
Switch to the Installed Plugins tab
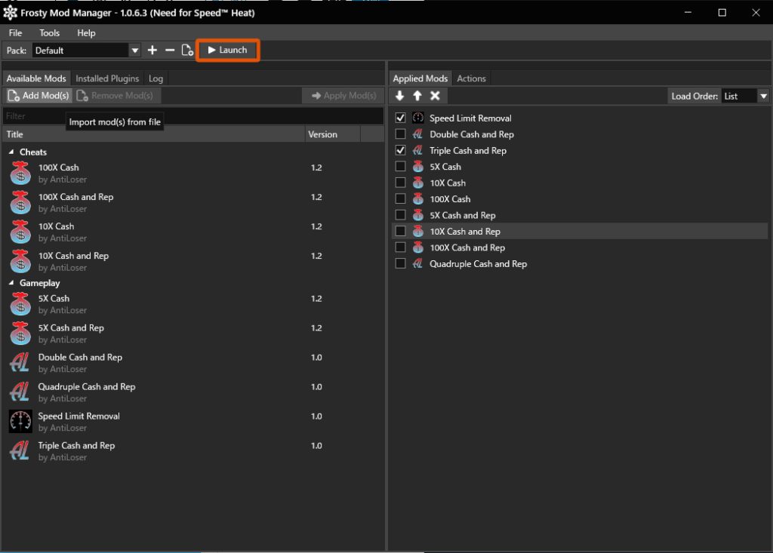tap(107, 78)
